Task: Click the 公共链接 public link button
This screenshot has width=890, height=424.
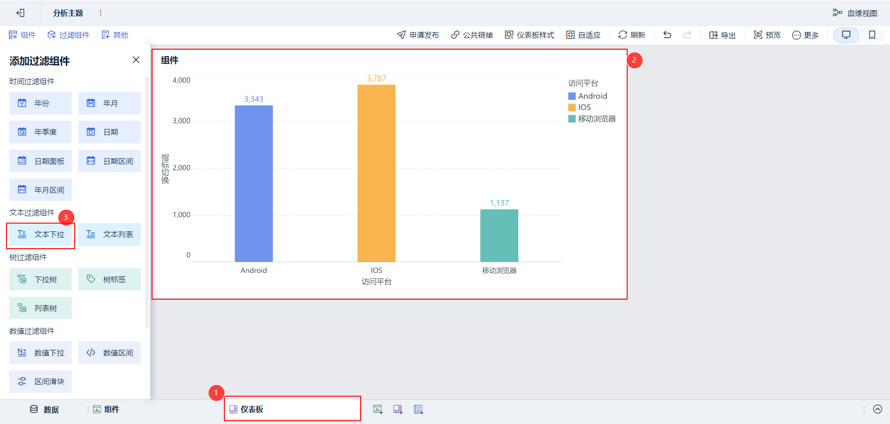Action: coord(472,35)
